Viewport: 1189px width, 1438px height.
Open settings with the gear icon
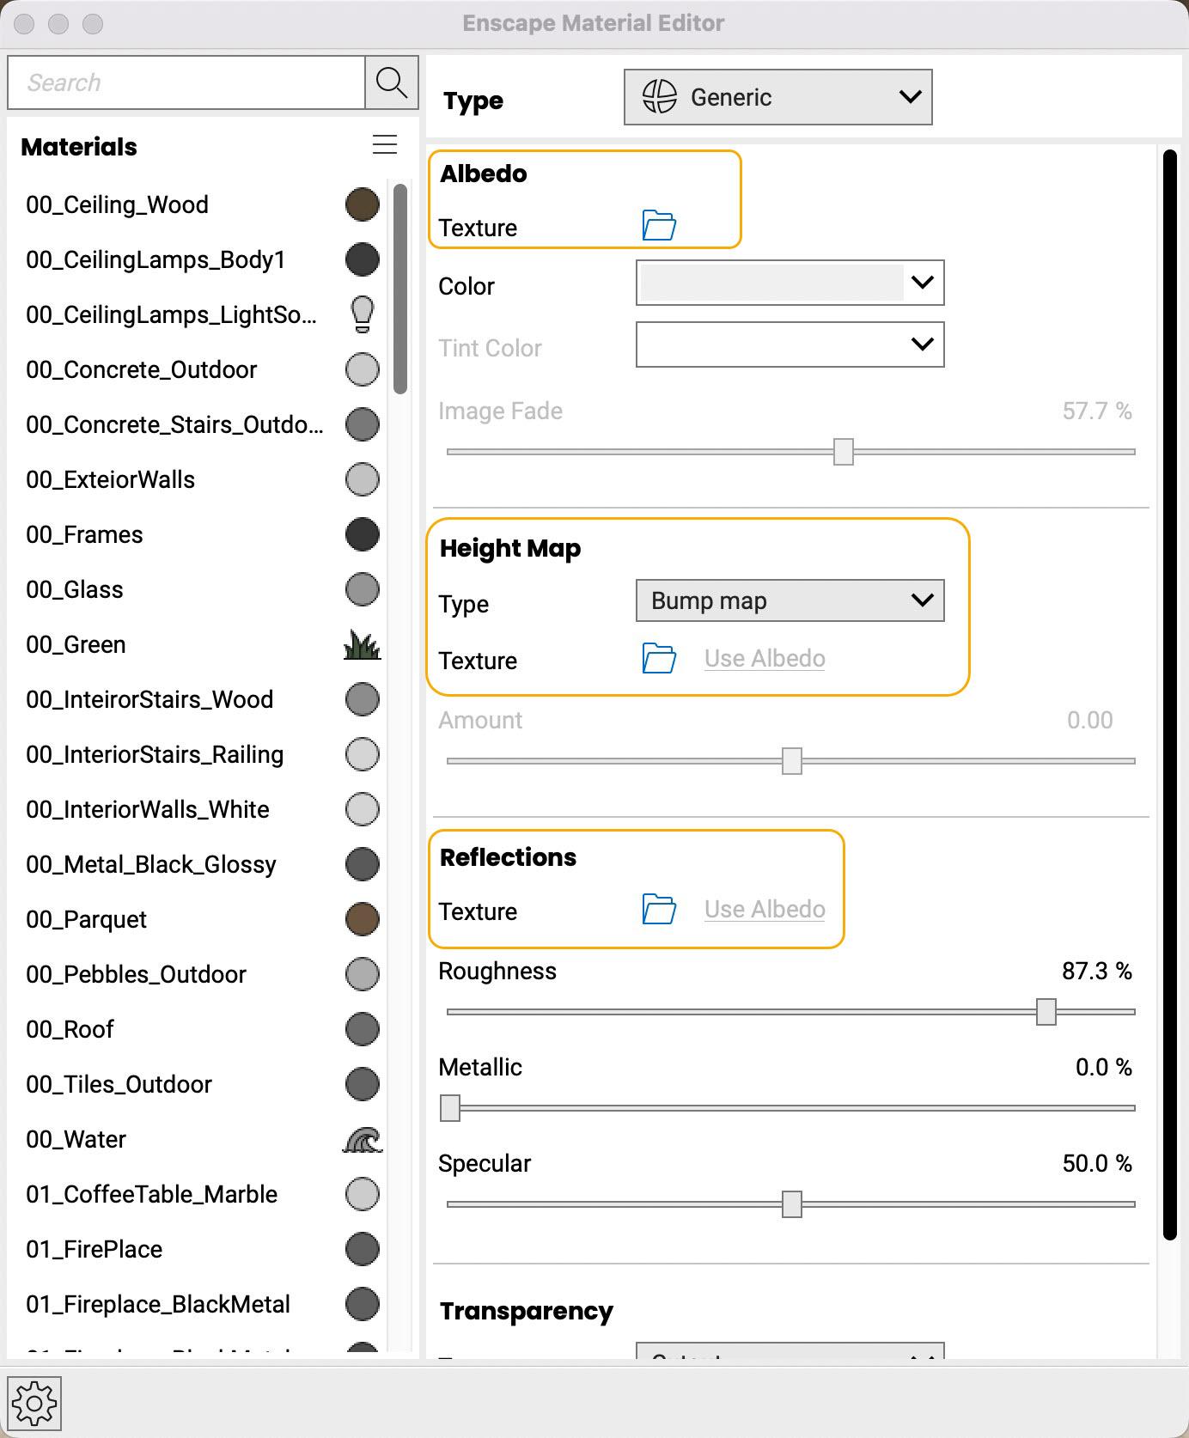(34, 1404)
